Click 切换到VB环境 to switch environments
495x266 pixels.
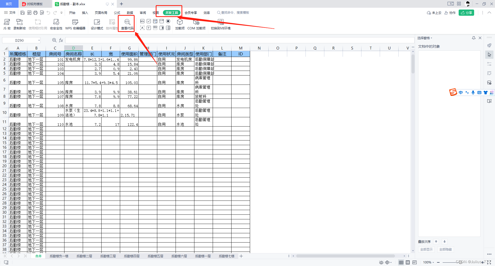pyautogui.click(x=220, y=24)
